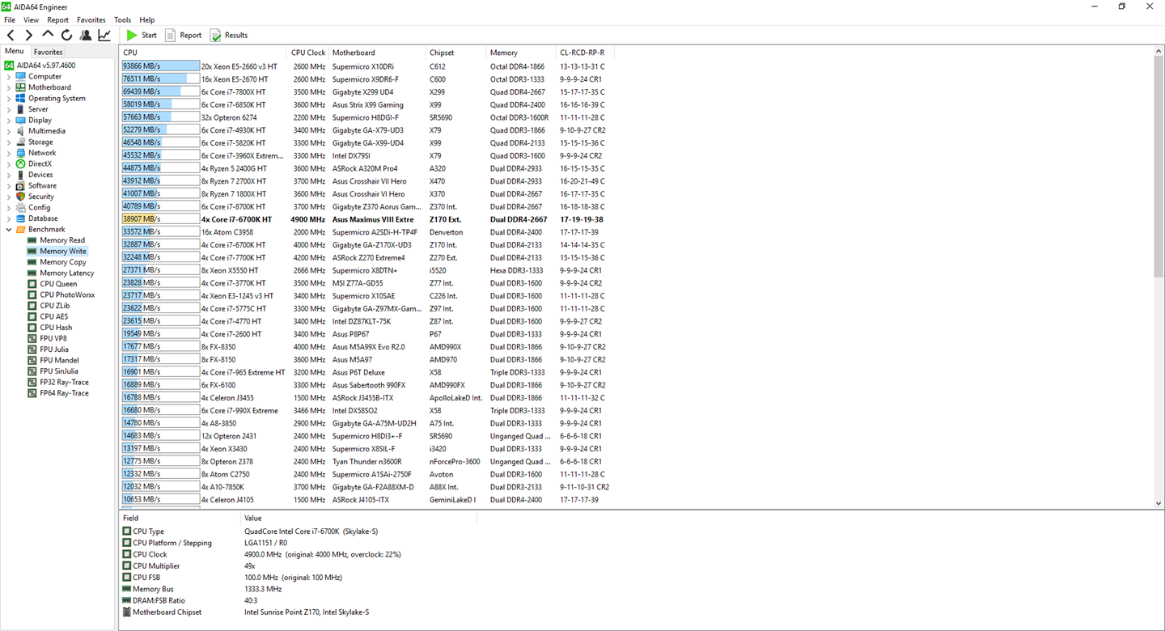Start the benchmark with Start button
The height and width of the screenshot is (631, 1165).
[142, 35]
